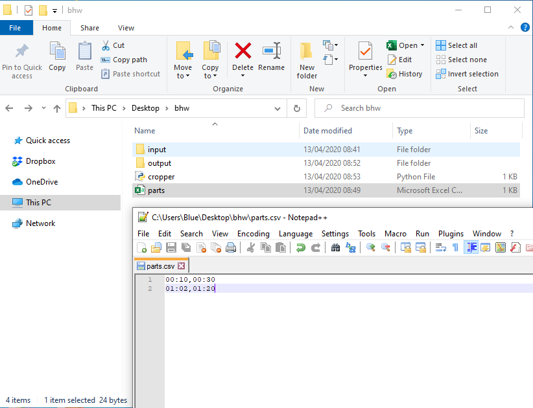Open Copy to dropdown
This screenshot has height=408, width=533.
[x=211, y=72]
